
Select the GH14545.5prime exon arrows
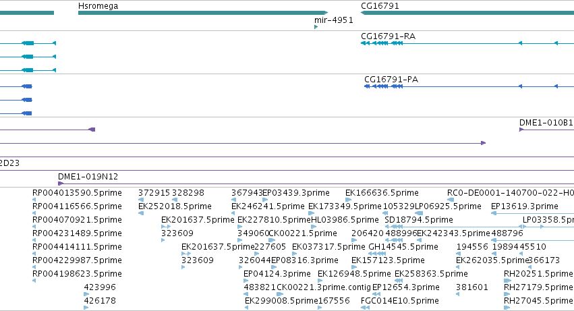click(x=377, y=254)
